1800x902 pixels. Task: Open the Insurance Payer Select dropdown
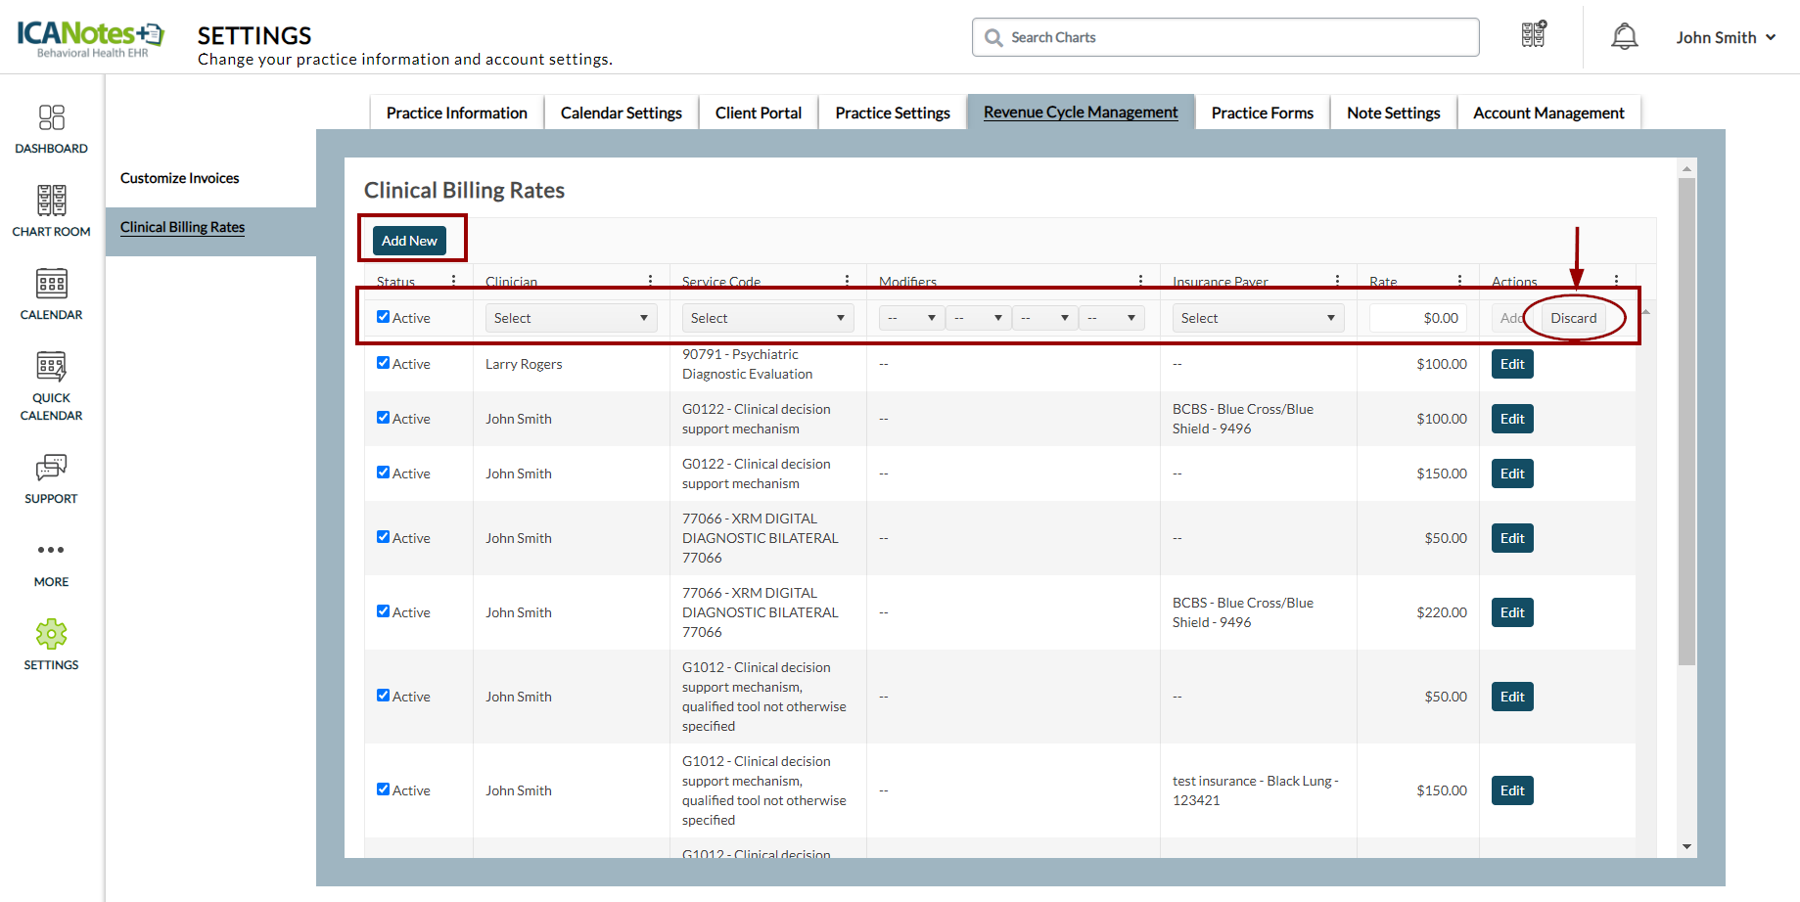tap(1258, 318)
